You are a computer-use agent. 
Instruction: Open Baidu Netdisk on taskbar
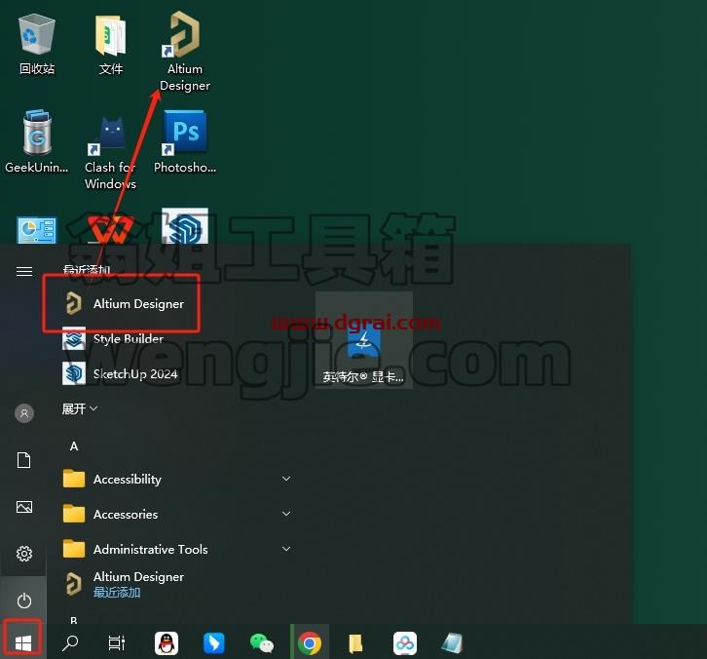pos(405,643)
